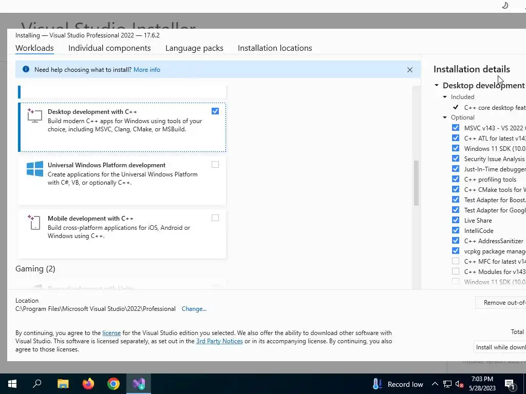526x394 pixels.
Task: Launch Firefox from the taskbar
Action: 88,384
